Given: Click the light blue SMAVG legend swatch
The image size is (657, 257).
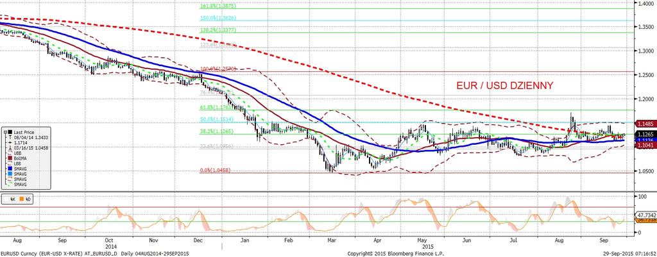Looking at the screenshot, I should pyautogui.click(x=10, y=174).
